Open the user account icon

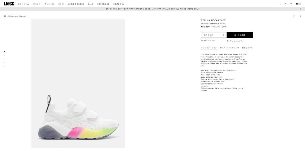coord(285,4)
